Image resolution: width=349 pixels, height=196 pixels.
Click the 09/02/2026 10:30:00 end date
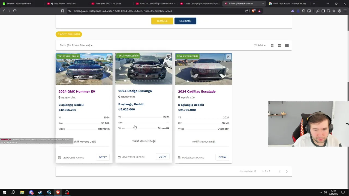point(193,158)
